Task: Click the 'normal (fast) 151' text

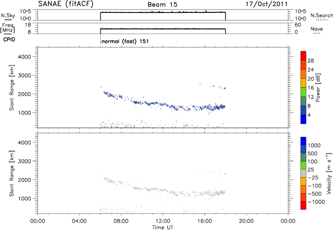Action: coord(125,41)
